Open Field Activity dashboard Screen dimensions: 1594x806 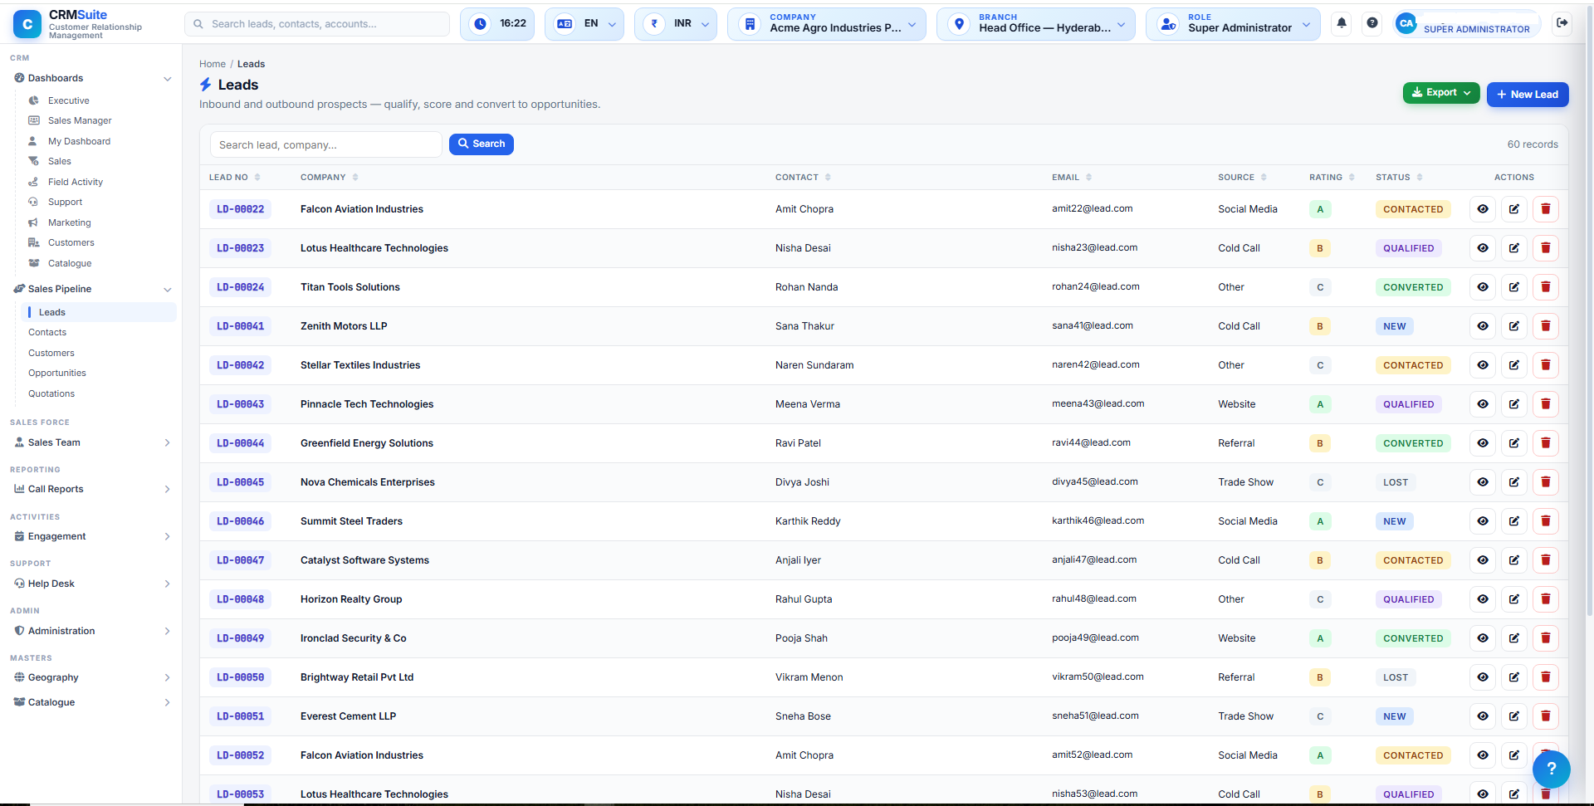(x=76, y=182)
